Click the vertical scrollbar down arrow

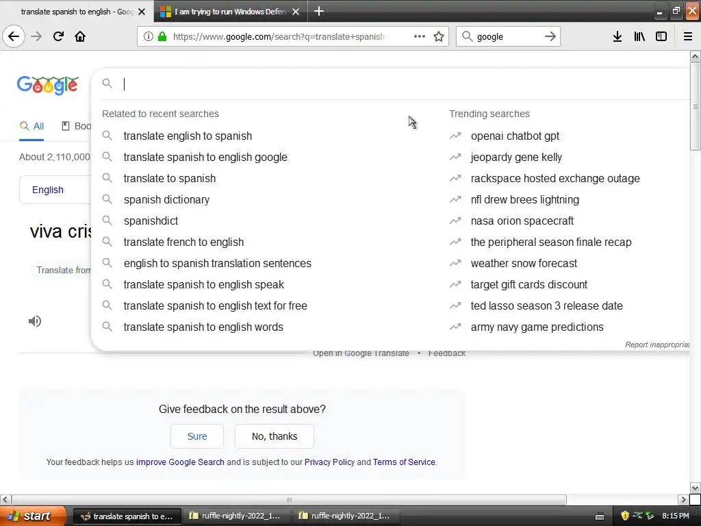(695, 488)
